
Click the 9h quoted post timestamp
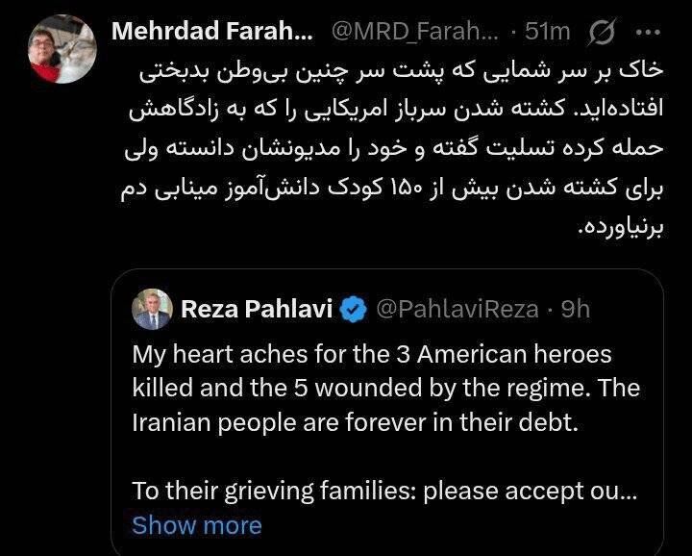tap(575, 310)
